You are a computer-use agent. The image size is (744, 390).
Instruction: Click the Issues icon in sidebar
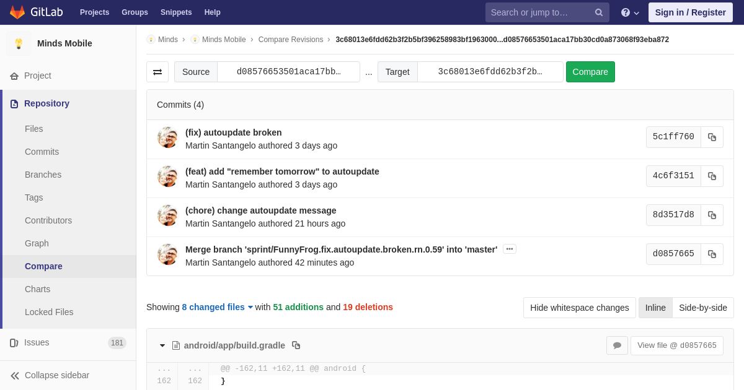coord(14,342)
